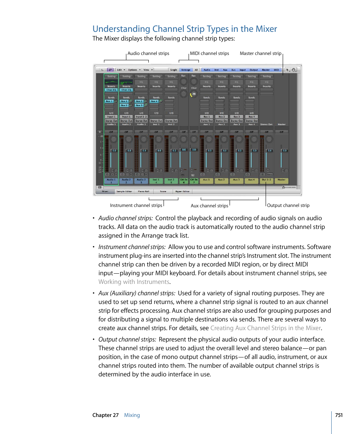Switch to the Piano Roll tab

click(145, 191)
